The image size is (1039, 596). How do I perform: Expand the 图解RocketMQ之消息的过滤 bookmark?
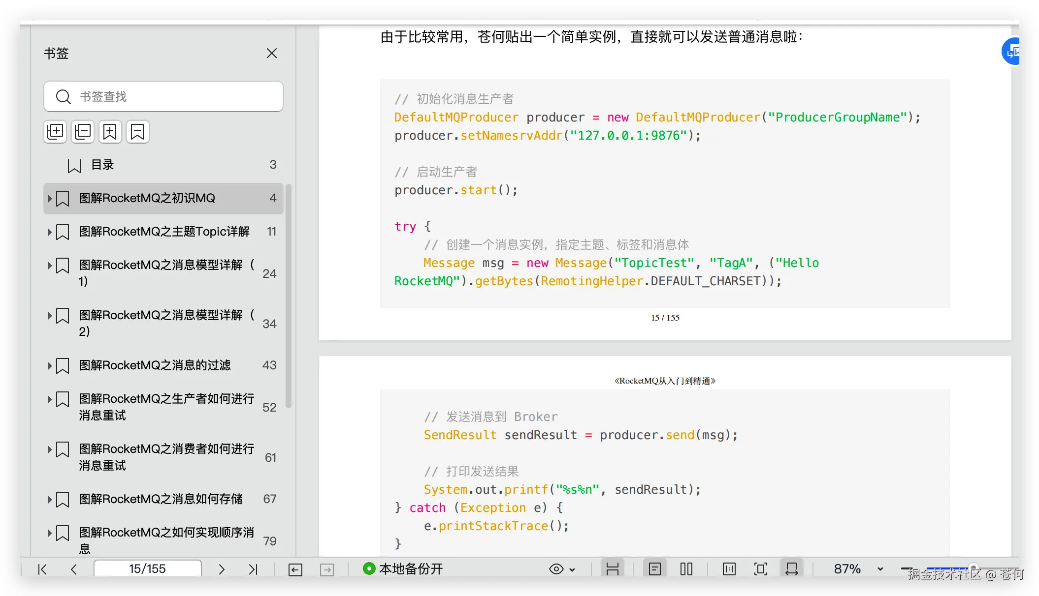point(50,366)
